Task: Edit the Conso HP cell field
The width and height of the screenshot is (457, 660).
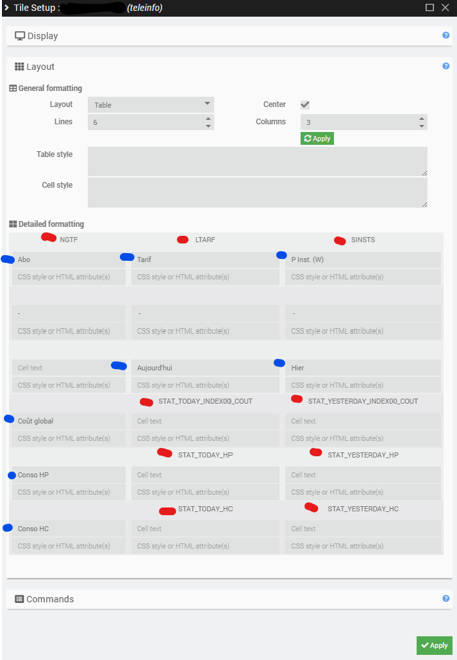Action: pyautogui.click(x=69, y=475)
